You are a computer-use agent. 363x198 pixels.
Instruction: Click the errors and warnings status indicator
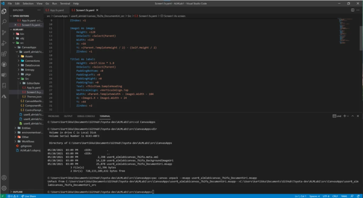tap(13, 196)
